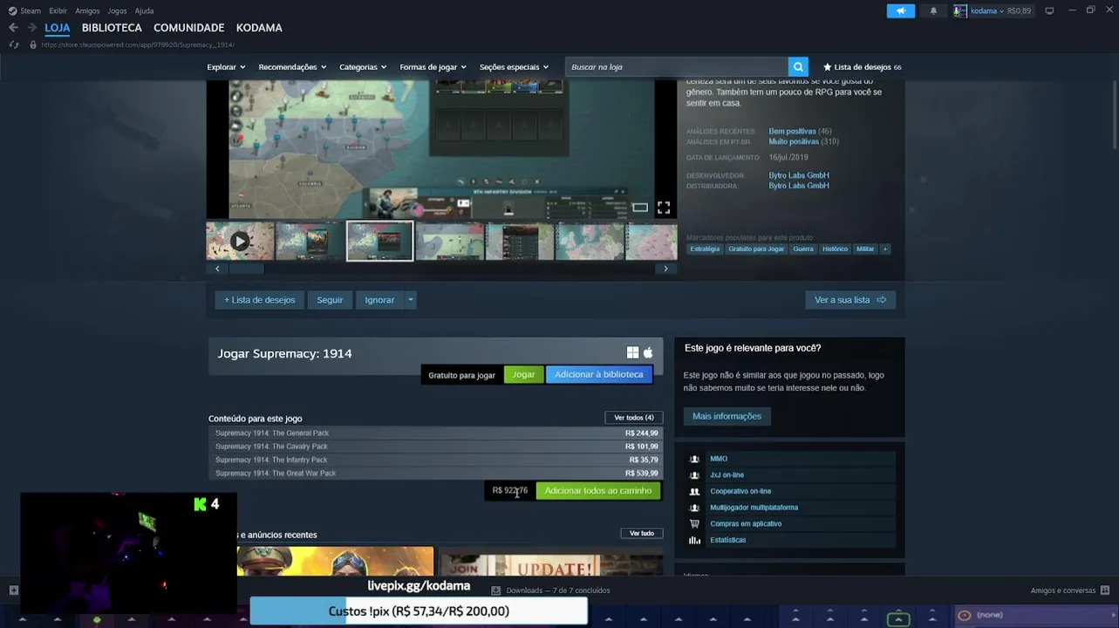Click in the Buscar na loja field
This screenshot has height=628, width=1119.
point(677,67)
